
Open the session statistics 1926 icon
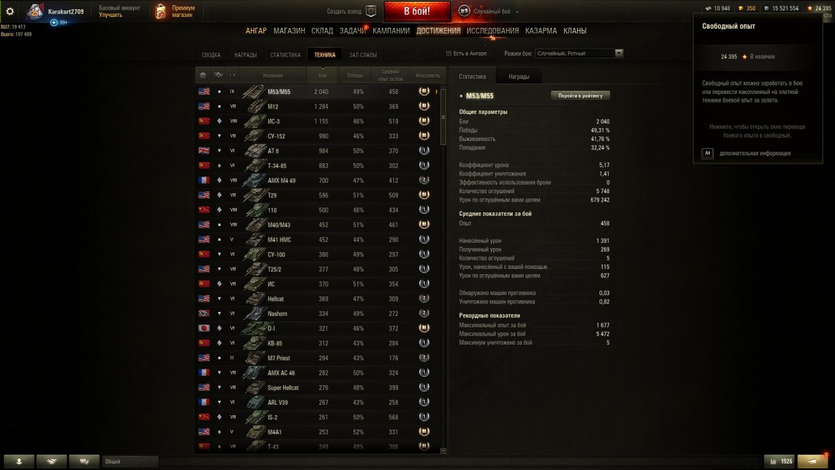click(x=781, y=462)
